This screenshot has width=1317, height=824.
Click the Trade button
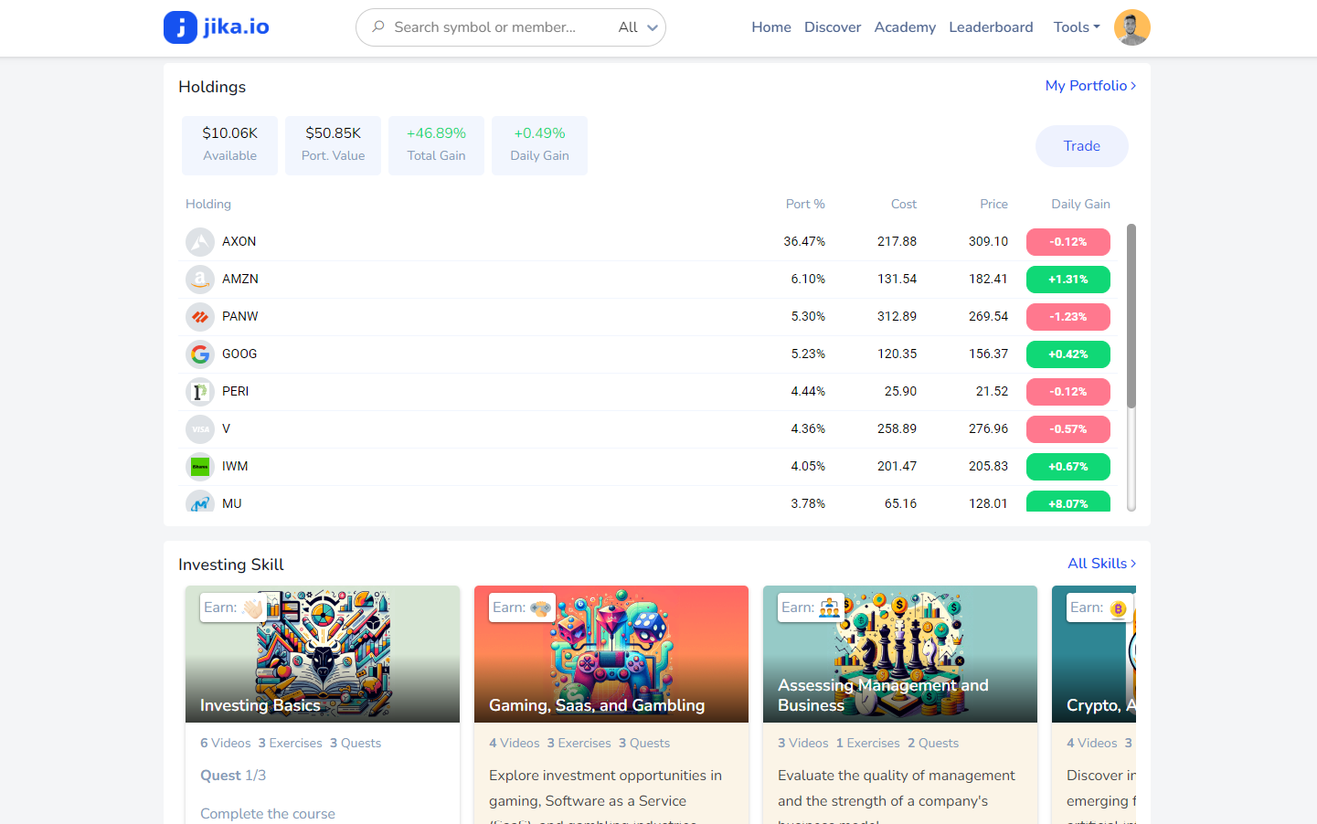1081,145
